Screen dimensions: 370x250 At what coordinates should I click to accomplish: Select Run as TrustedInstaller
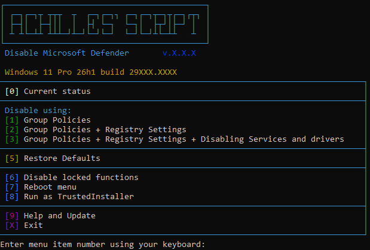click(x=78, y=197)
